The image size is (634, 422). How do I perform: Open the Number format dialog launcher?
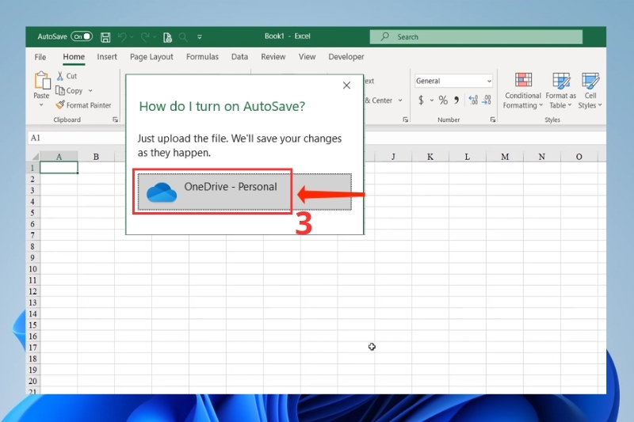pyautogui.click(x=492, y=120)
